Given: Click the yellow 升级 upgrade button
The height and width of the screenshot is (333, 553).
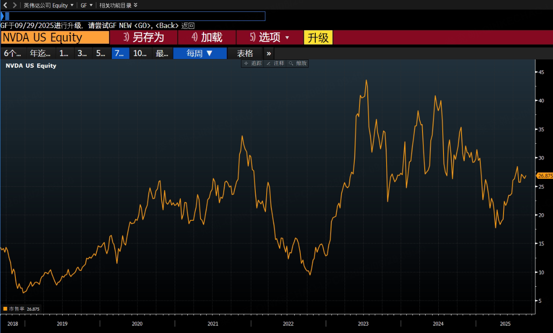Looking at the screenshot, I should click(x=318, y=38).
